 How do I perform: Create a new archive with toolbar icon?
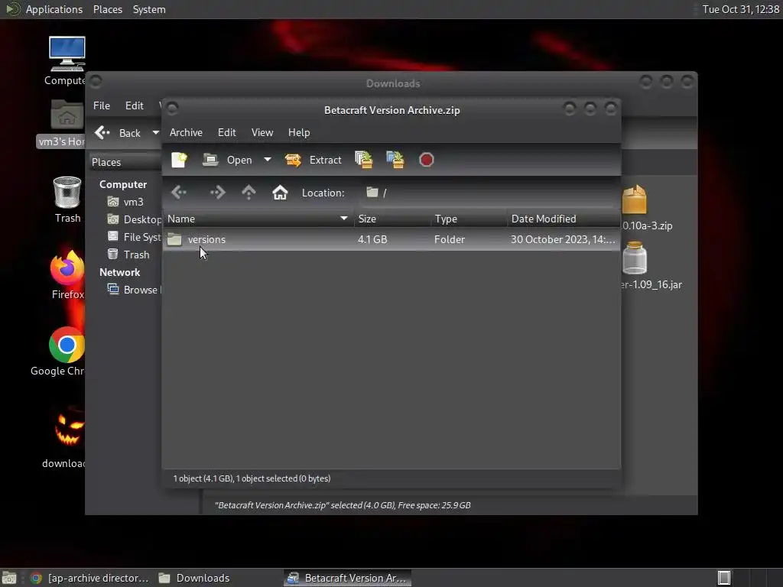point(179,160)
